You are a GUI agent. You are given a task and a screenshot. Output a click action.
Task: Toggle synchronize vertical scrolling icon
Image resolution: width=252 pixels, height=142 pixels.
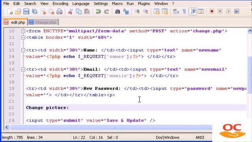[156, 11]
